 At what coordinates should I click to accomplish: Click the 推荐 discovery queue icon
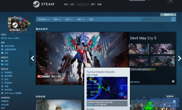pyautogui.click(x=2, y=61)
